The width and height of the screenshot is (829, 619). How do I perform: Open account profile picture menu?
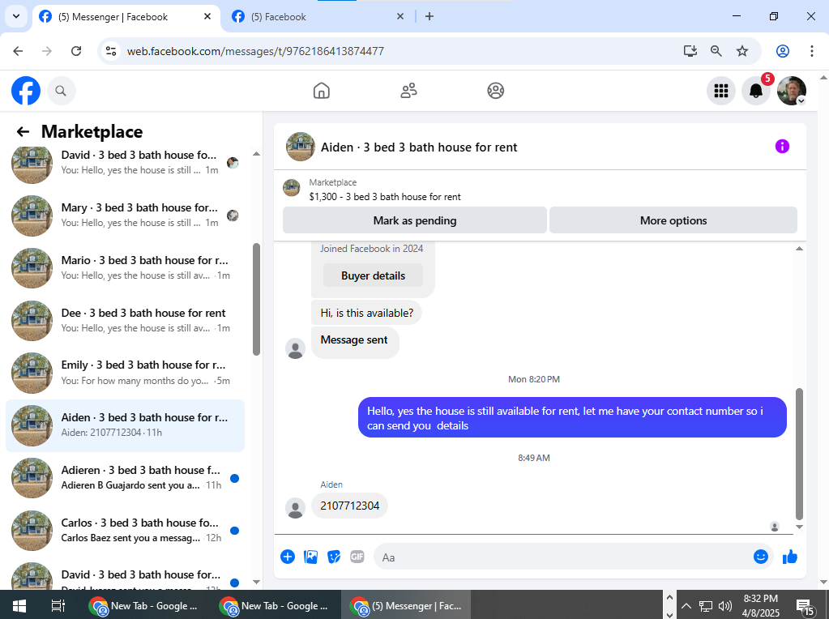point(792,91)
